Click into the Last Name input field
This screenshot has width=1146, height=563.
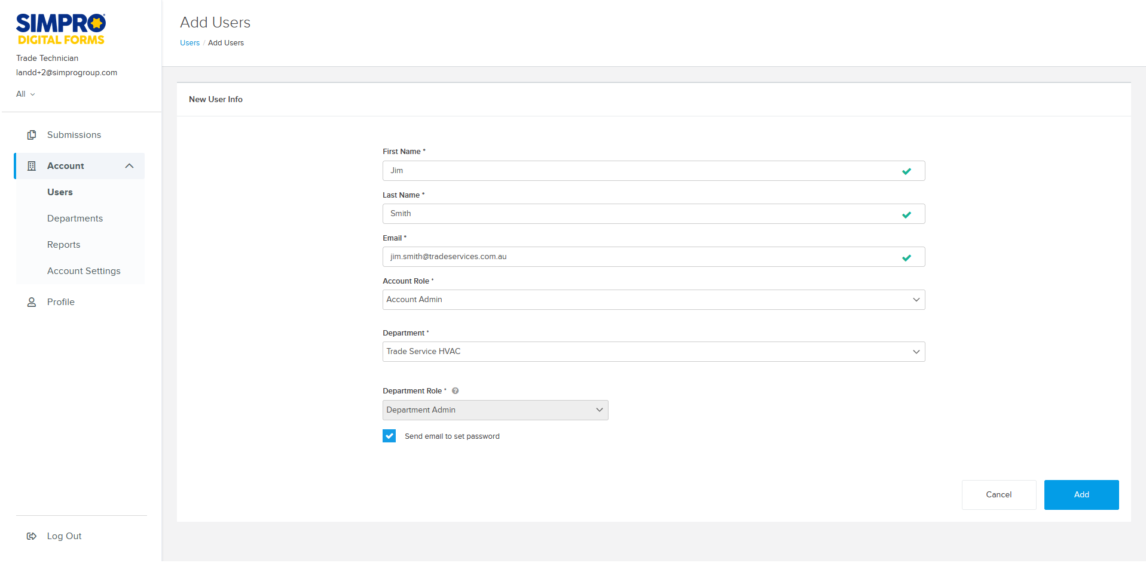pyautogui.click(x=640, y=214)
